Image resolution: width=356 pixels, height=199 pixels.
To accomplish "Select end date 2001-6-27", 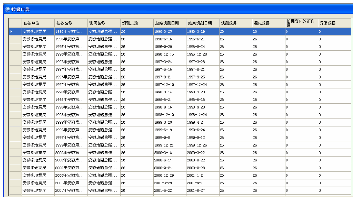I will tap(203, 191).
